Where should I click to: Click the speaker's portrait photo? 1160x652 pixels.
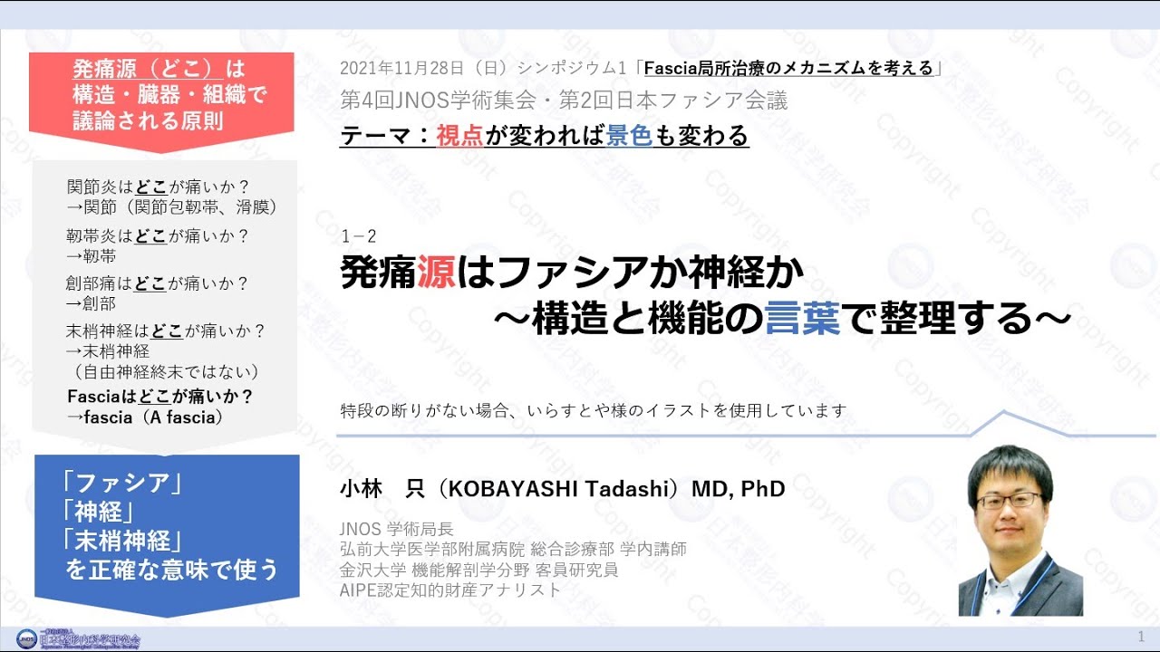[x=1020, y=530]
